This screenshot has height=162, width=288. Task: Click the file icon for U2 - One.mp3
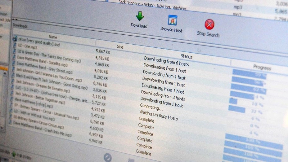coord(15,45)
